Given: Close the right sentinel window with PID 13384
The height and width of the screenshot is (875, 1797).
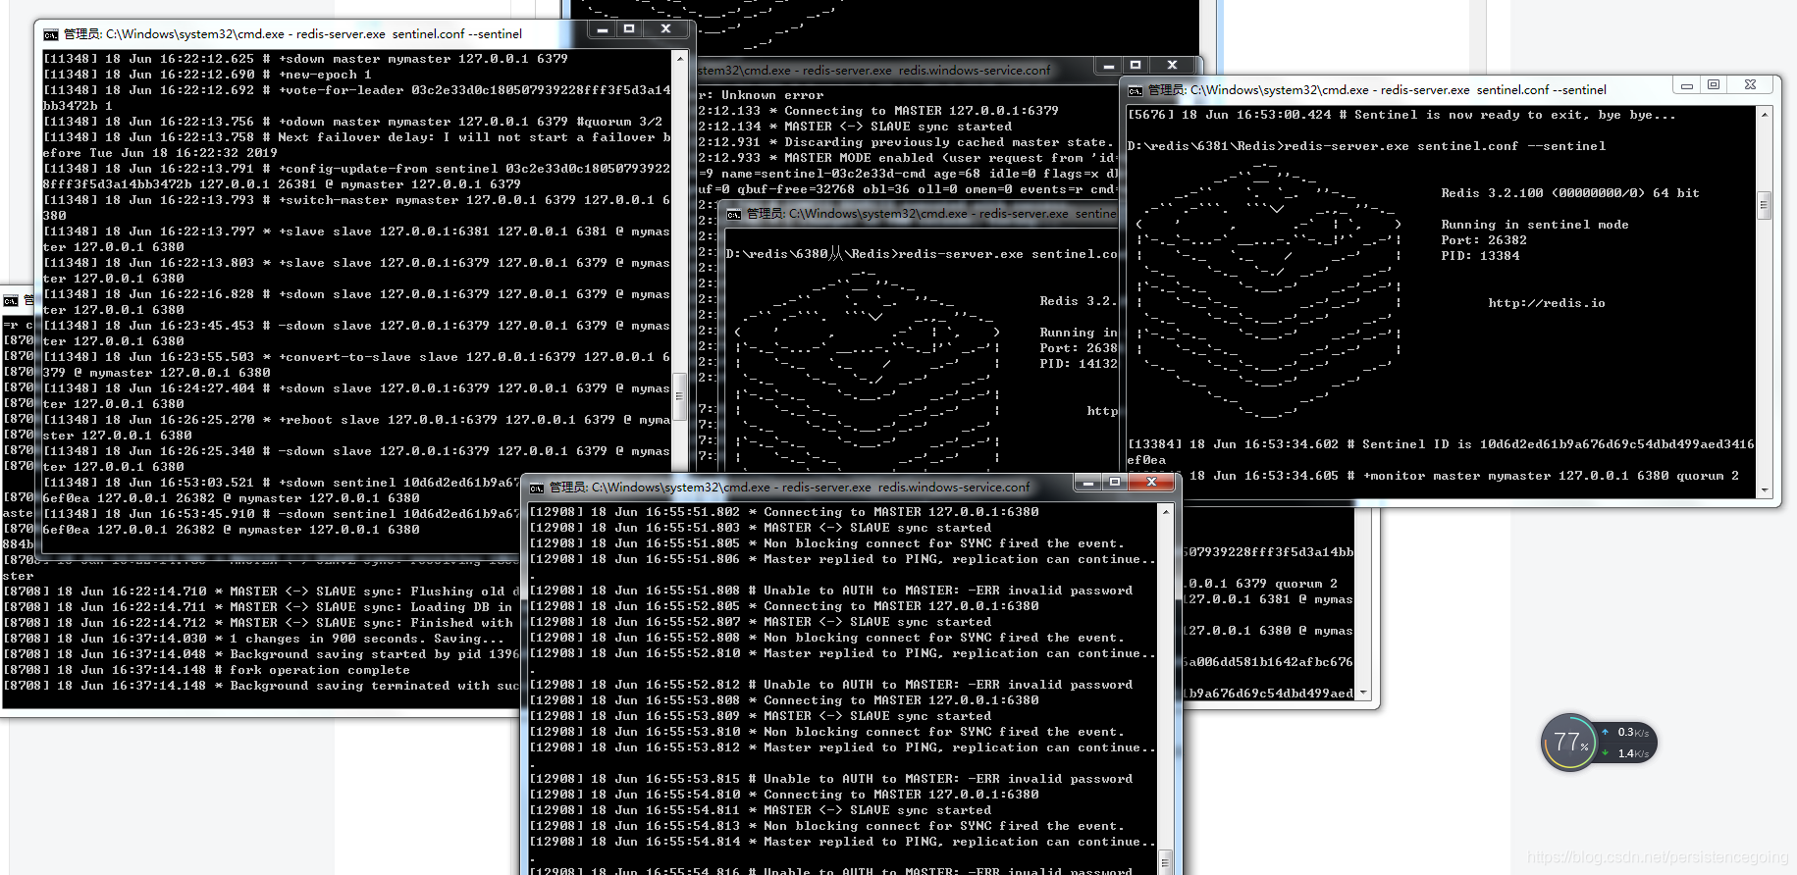Looking at the screenshot, I should tap(1750, 85).
